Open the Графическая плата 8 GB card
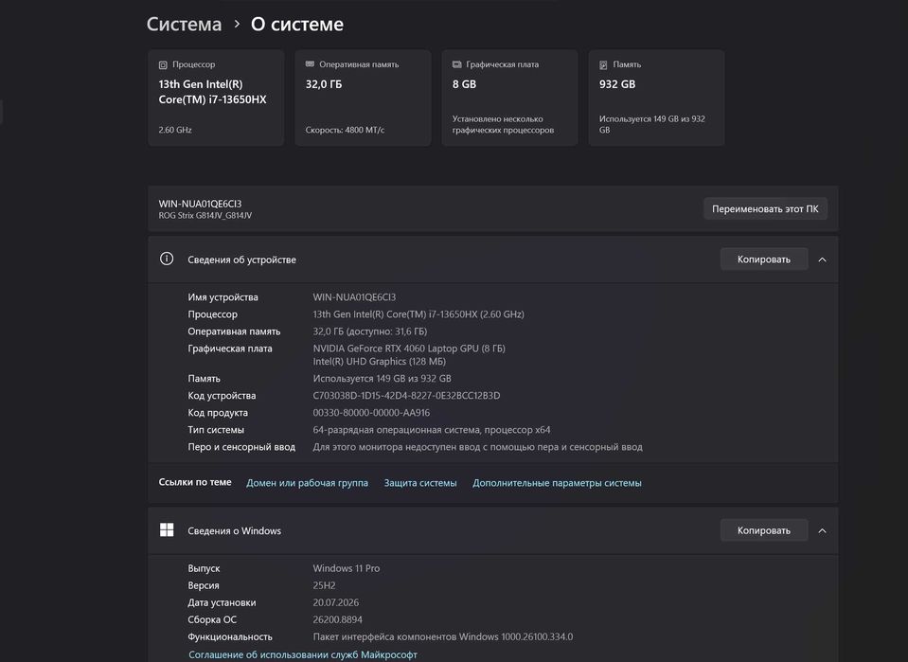The width and height of the screenshot is (908, 662). pos(509,98)
